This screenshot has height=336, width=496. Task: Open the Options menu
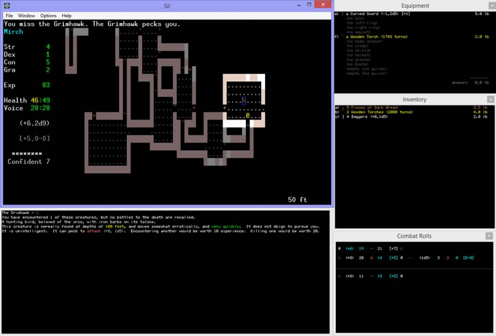[48, 15]
